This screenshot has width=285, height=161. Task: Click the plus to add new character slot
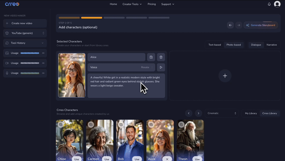225,76
